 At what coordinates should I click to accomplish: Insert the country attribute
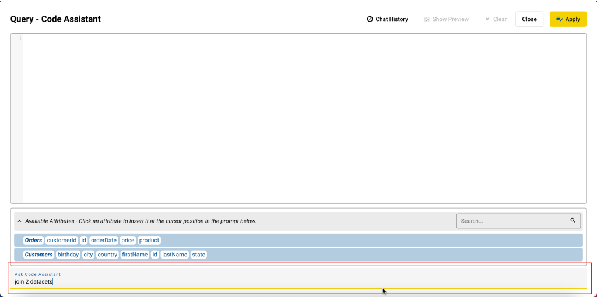[x=107, y=255]
